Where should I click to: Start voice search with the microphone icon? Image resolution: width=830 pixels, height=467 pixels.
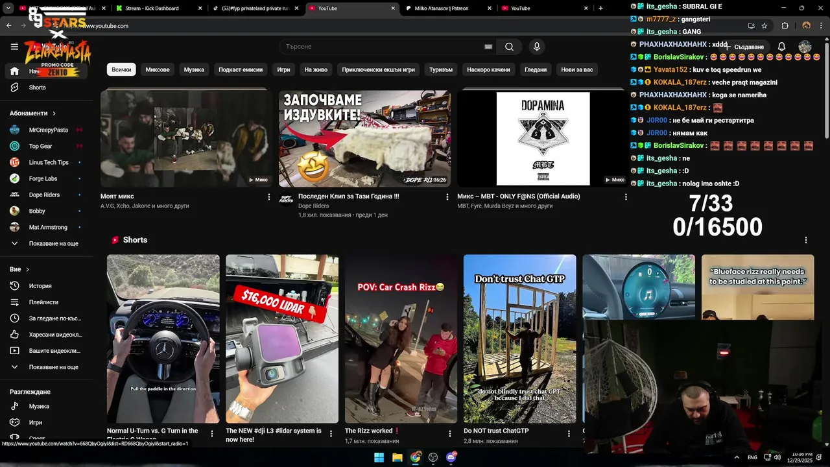536,47
